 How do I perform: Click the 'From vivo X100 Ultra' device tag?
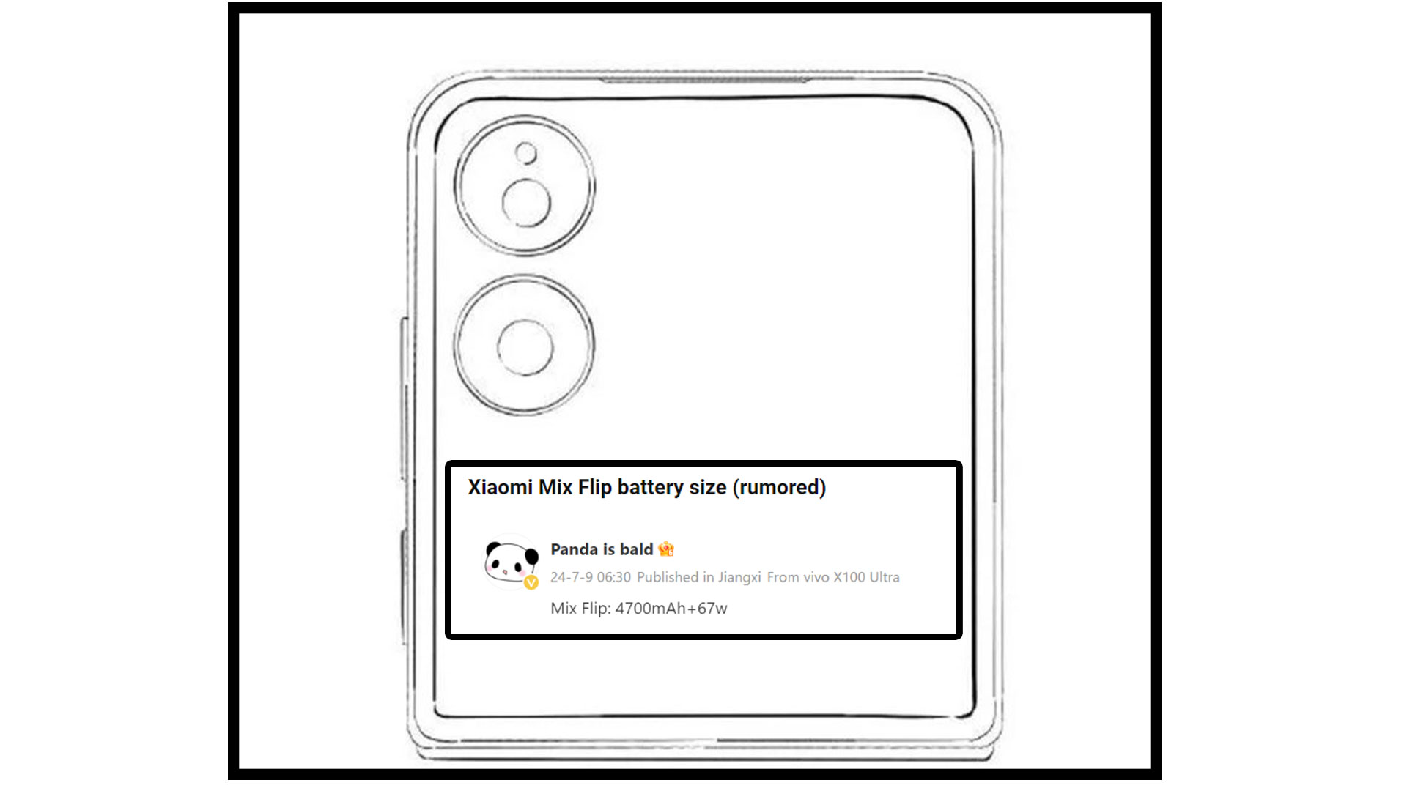(x=833, y=576)
